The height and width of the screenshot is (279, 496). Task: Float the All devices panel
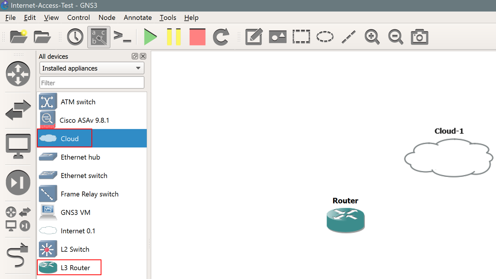pos(134,56)
